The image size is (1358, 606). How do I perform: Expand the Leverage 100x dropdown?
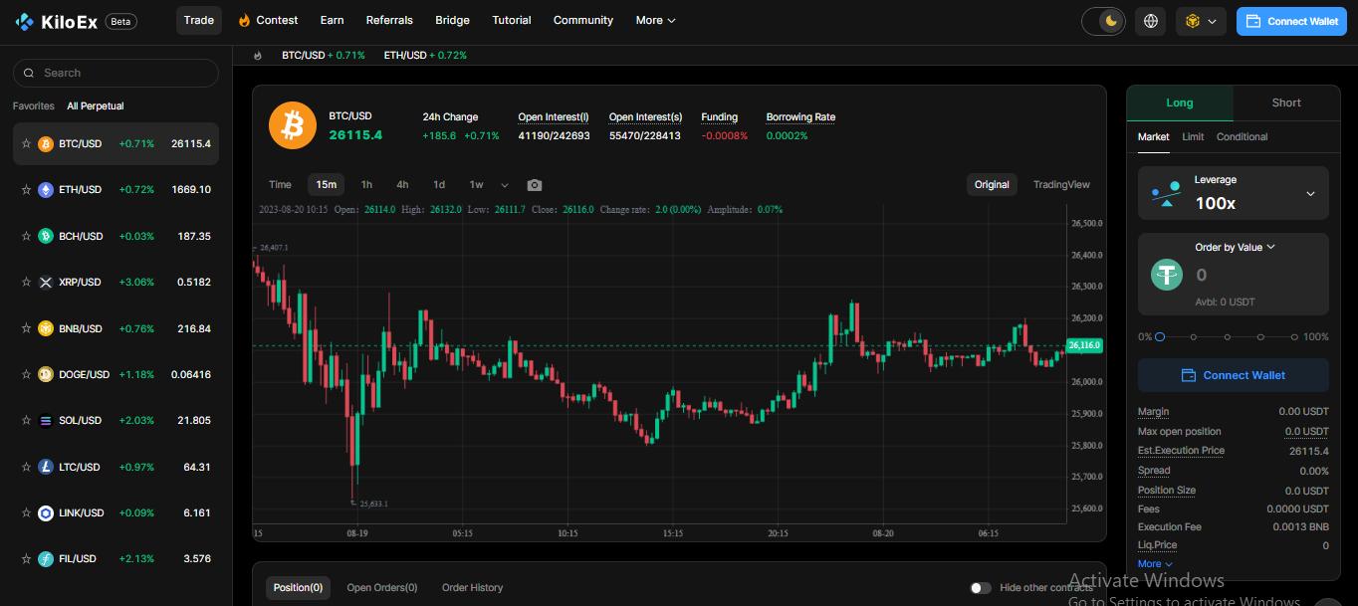[x=1309, y=193]
